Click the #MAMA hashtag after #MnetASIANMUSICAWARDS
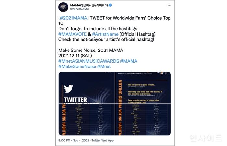This screenshot has width=227, height=146. click(129, 61)
